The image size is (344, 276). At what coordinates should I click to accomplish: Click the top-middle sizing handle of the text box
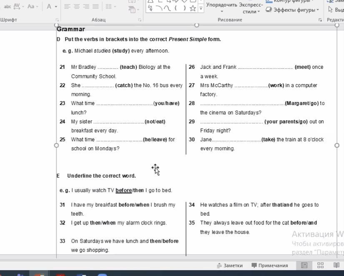coord(197,25)
